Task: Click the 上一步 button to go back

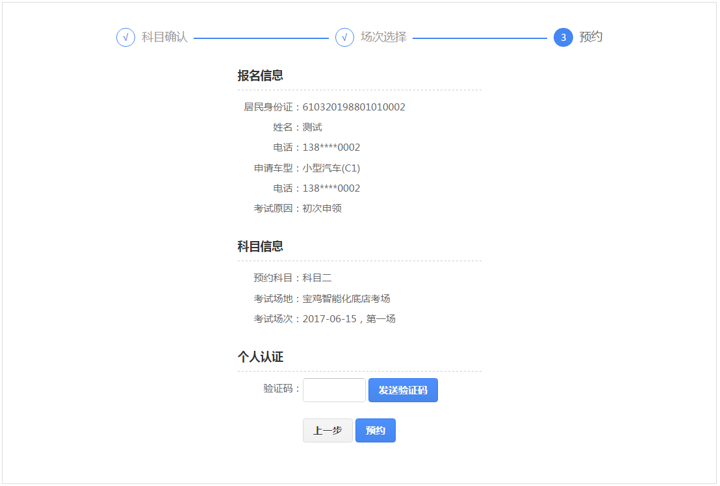Action: 328,430
